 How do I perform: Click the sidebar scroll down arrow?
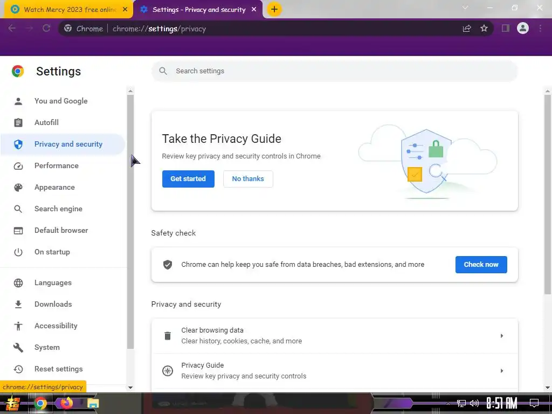click(130, 388)
